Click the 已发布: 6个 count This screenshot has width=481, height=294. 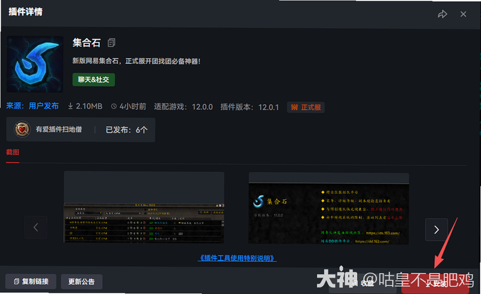[x=126, y=130]
